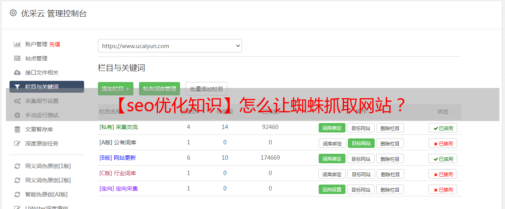This screenshot has height=209, width=505.
Task: Toggle 已禁用 status for 公有词库 row
Action: [x=443, y=143]
